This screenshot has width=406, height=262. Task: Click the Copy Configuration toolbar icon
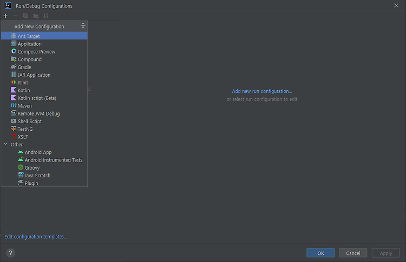coord(25,16)
